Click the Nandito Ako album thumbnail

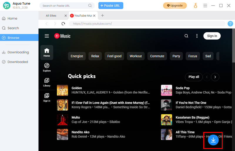coord(63,134)
